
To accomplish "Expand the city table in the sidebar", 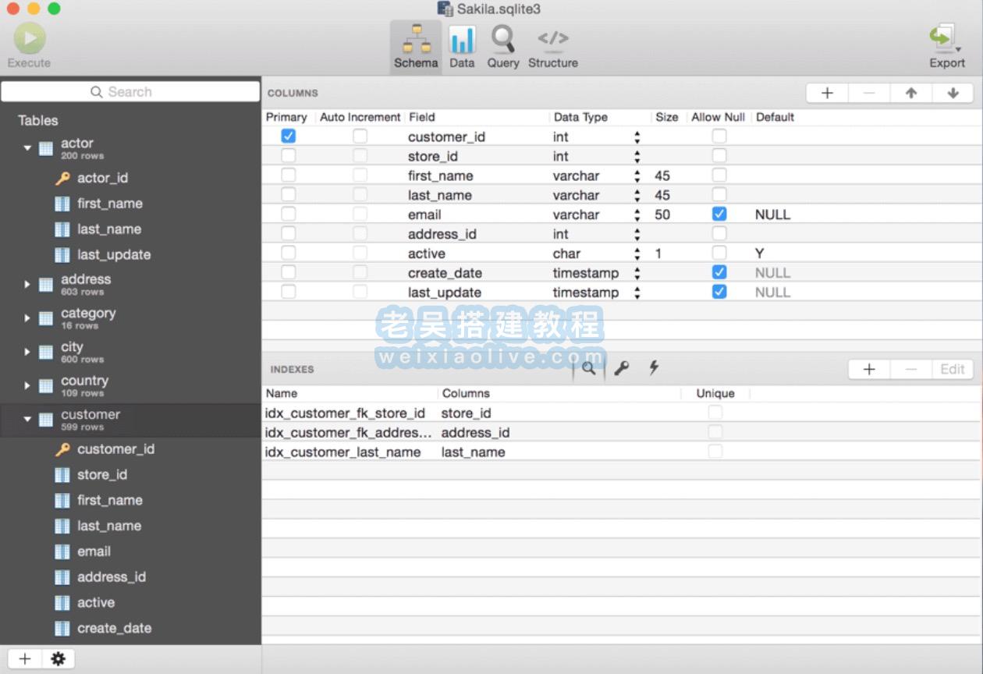I will pyautogui.click(x=27, y=351).
